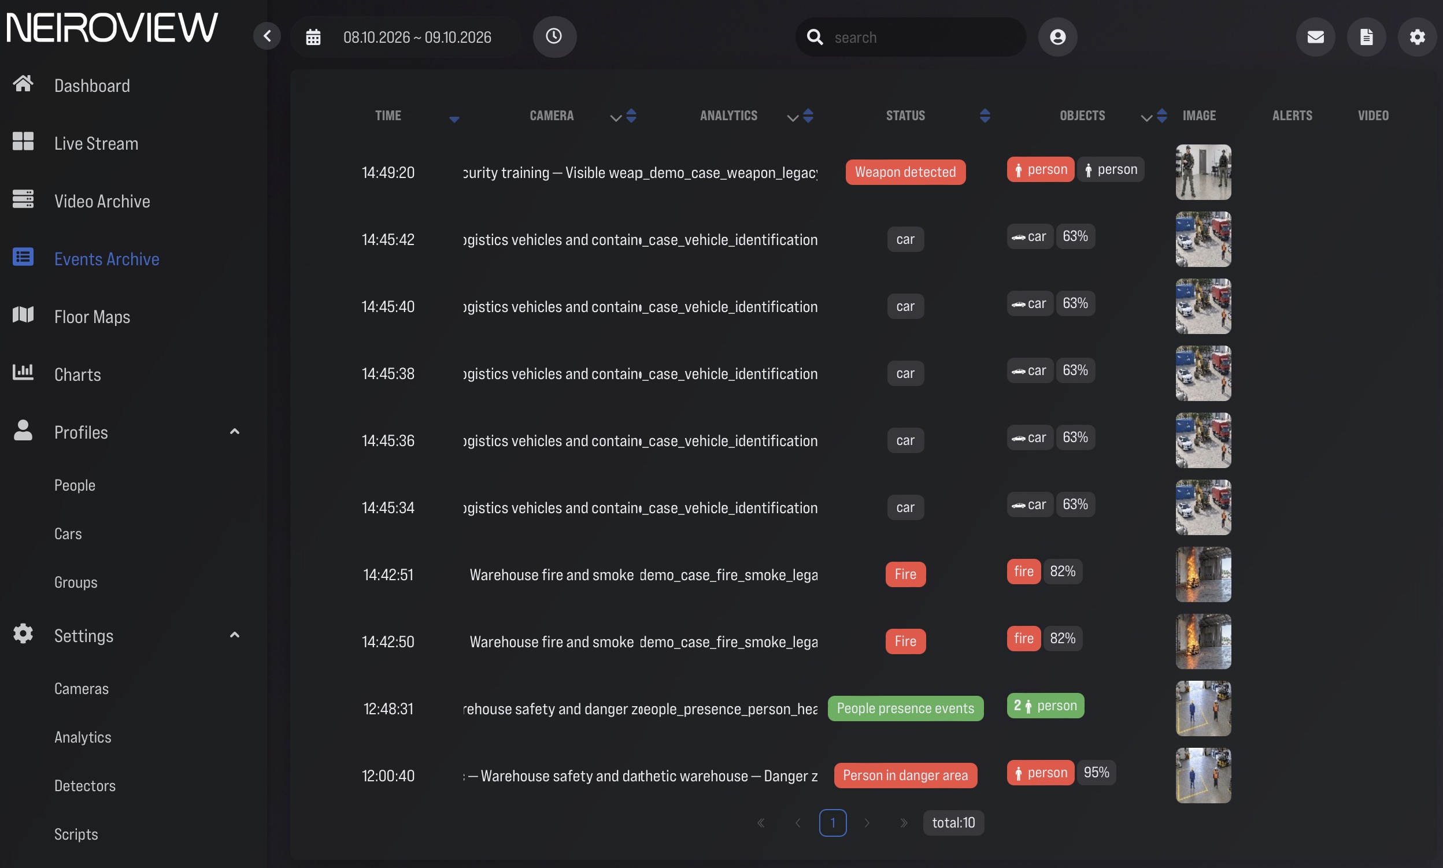Click the Person in danger area badge
This screenshot has width=1443, height=868.
905,776
